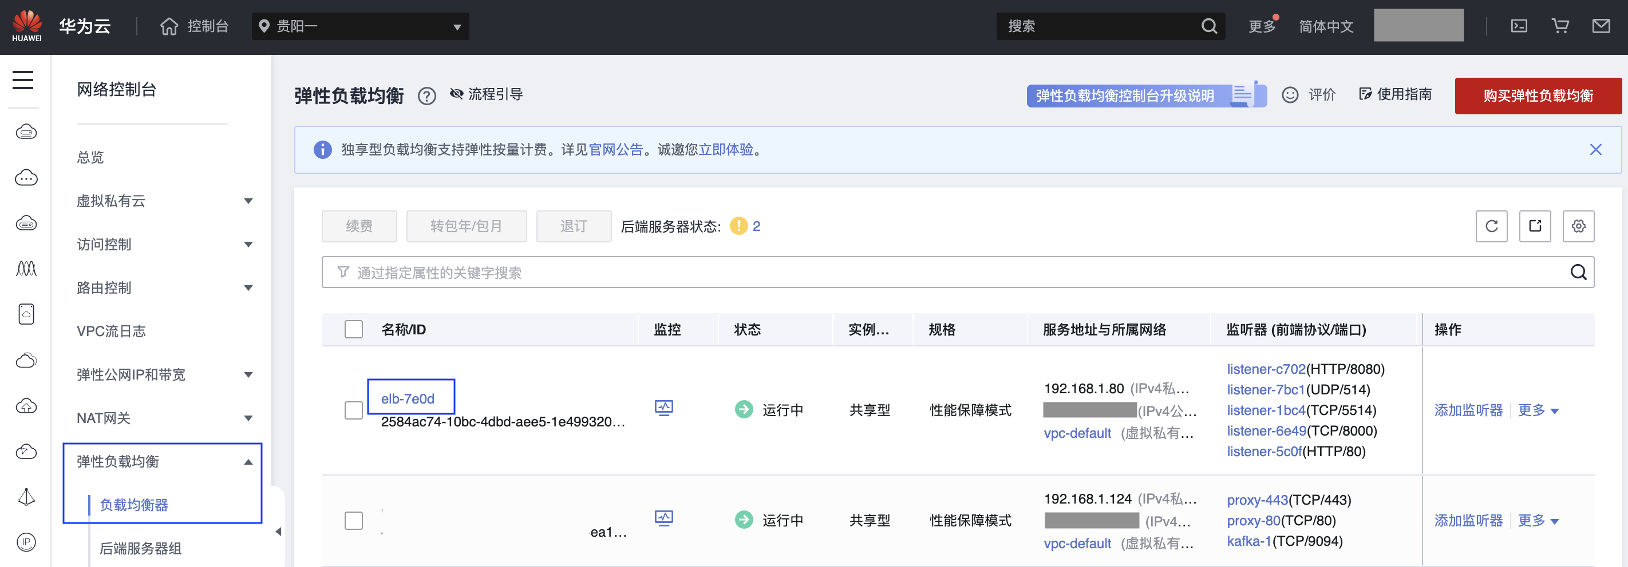Click the 续费 renew button

tap(359, 226)
